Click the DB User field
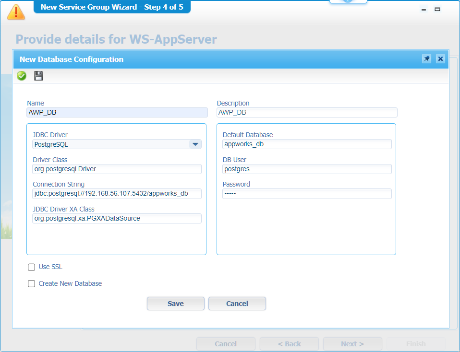The width and height of the screenshot is (460, 352). click(307, 169)
